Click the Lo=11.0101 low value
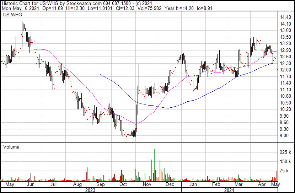295x193 pixels. pos(100,8)
